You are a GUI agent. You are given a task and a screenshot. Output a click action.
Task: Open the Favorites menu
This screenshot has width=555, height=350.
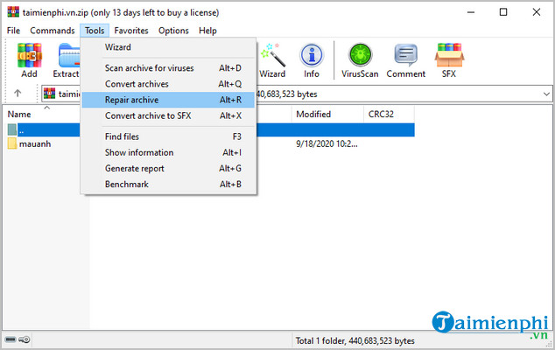pos(131,31)
